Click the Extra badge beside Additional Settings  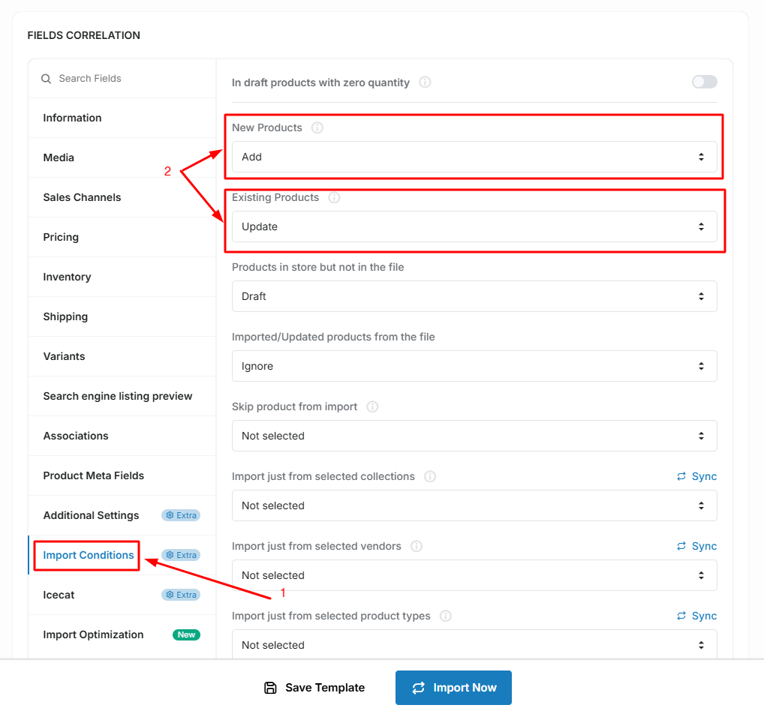point(181,515)
